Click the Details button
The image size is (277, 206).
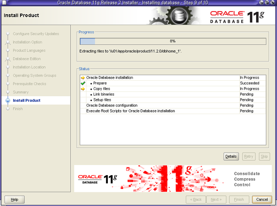(x=231, y=156)
